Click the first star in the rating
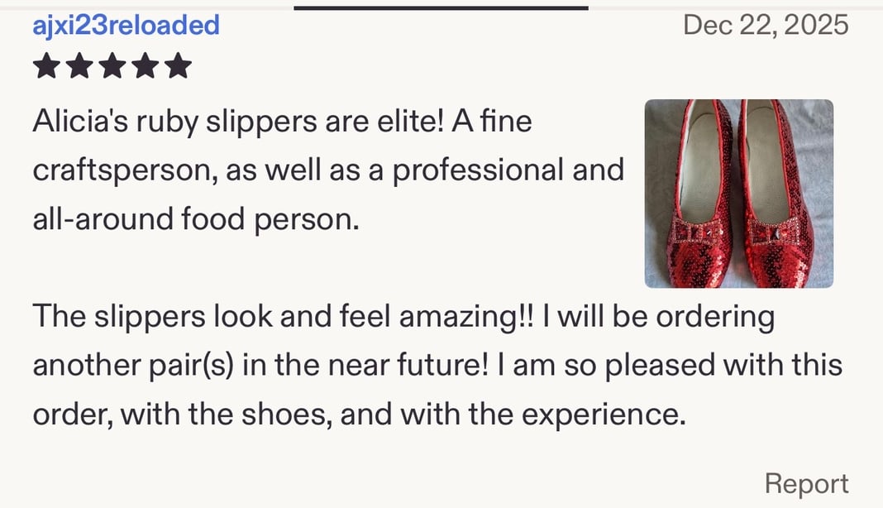Image resolution: width=883 pixels, height=508 pixels. click(46, 66)
